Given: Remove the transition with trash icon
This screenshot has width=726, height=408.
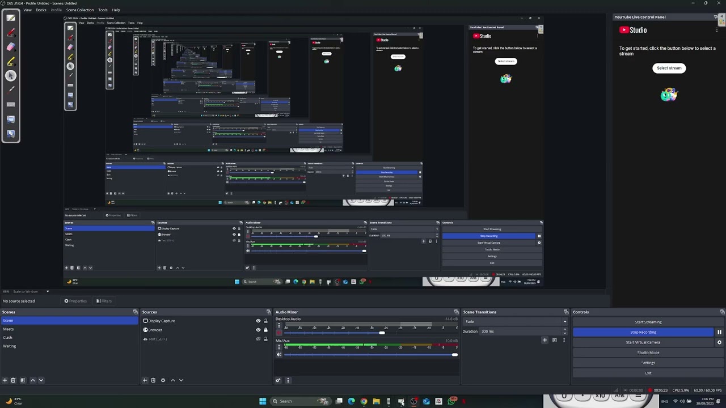Looking at the screenshot, I should click(x=554, y=340).
